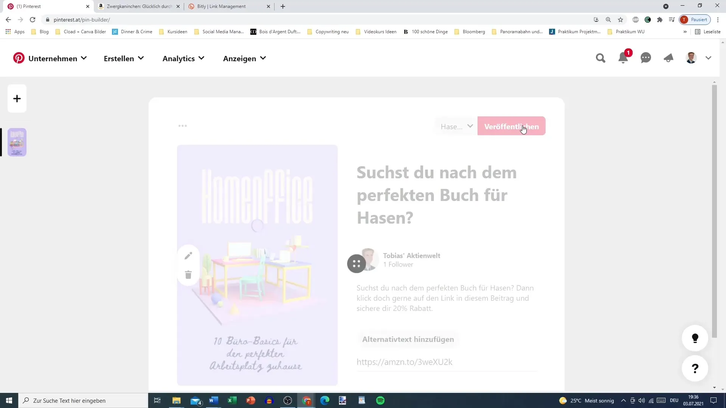Image resolution: width=726 pixels, height=408 pixels.
Task: Switch to the Zwergkaninchen Amazon tab
Action: click(140, 6)
